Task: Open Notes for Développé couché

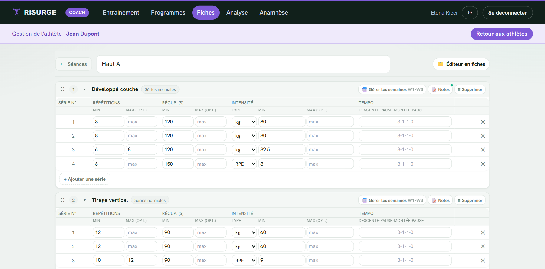Action: point(441,89)
